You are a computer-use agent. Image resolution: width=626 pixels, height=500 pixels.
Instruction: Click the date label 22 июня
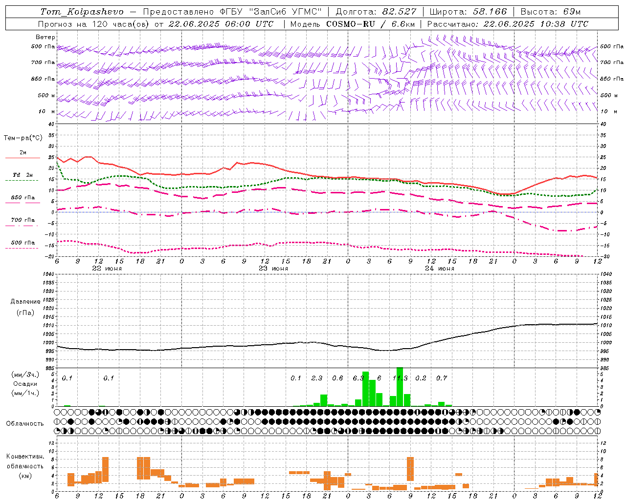(107, 269)
